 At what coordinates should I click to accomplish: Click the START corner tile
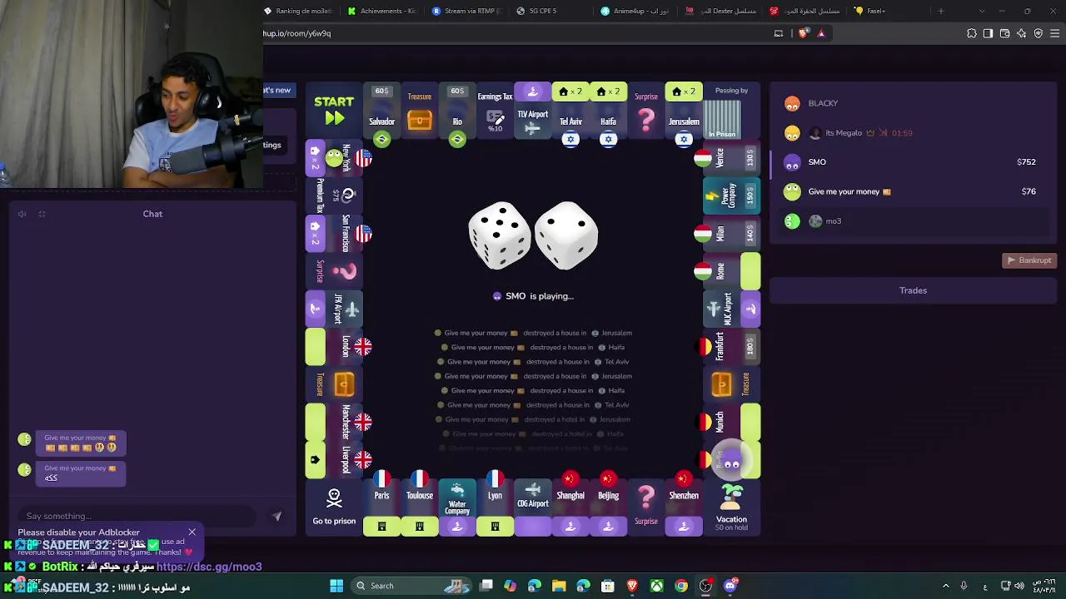[x=334, y=111]
